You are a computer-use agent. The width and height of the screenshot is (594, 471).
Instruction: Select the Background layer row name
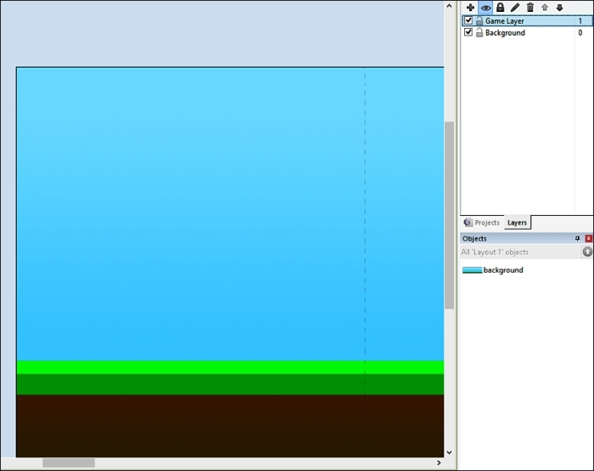point(505,33)
